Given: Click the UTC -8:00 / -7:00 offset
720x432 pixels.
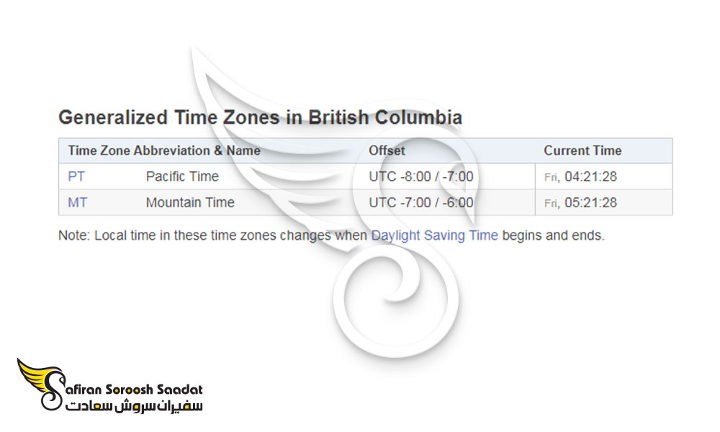Looking at the screenshot, I should click(x=421, y=176).
